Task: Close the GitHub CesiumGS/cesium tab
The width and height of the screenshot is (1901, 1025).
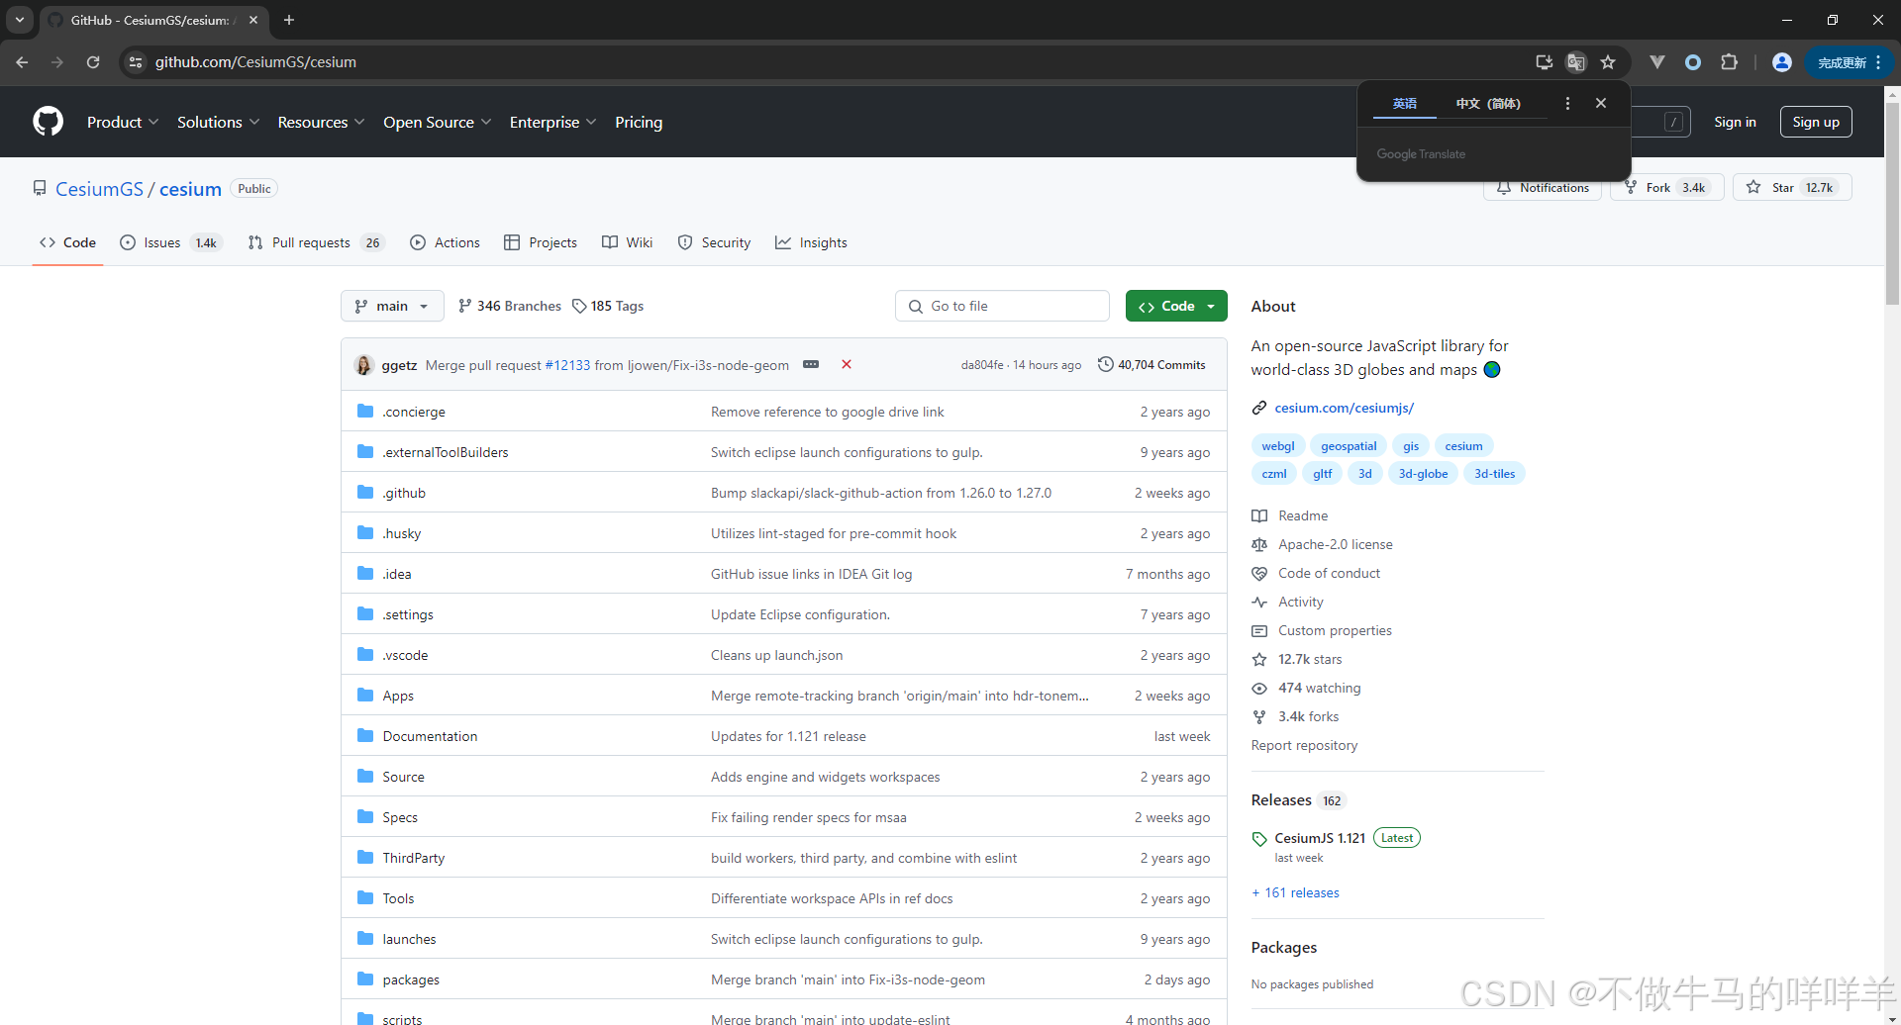Action: coord(253,20)
